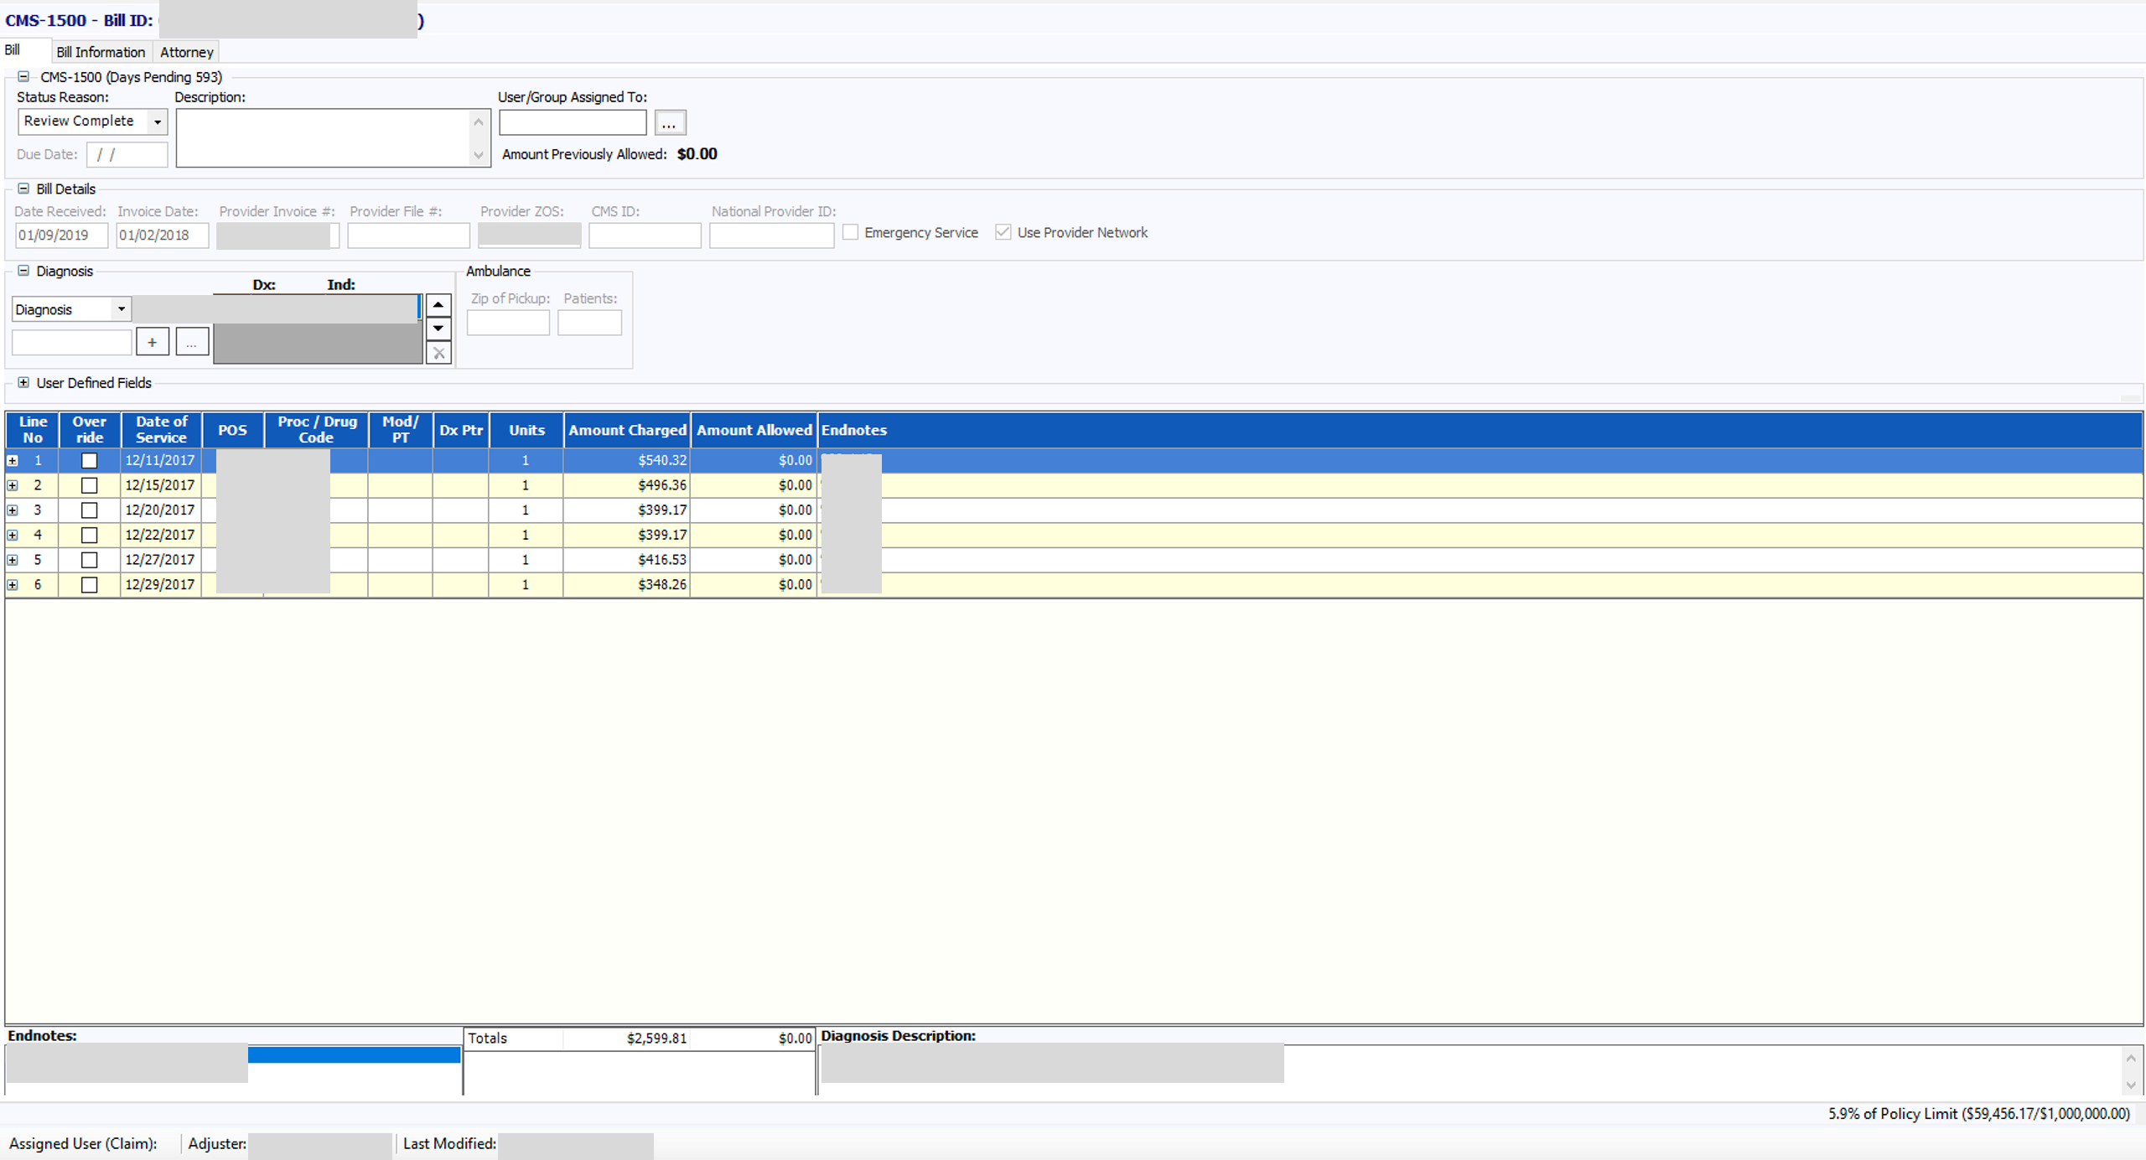Image resolution: width=2146 pixels, height=1160 pixels.
Task: Expand line 4 row details
Action: (13, 535)
